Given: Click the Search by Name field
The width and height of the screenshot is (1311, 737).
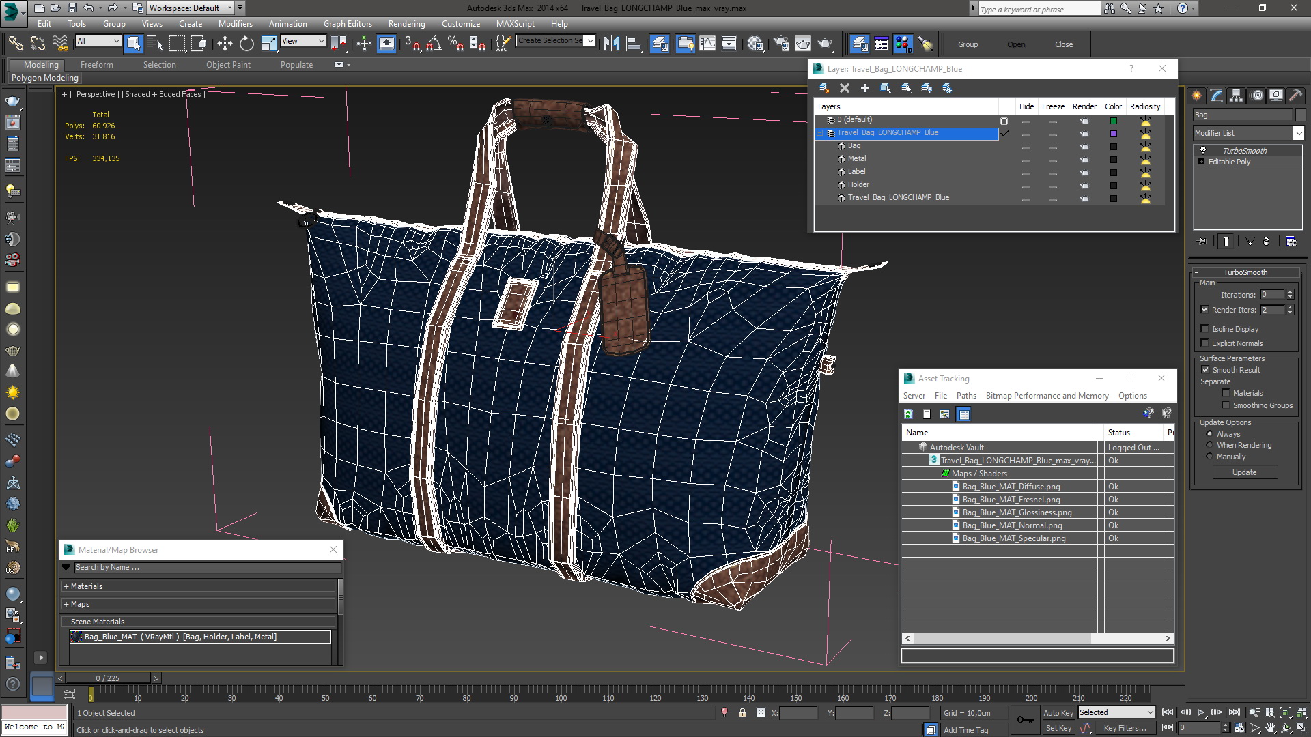Looking at the screenshot, I should [207, 567].
